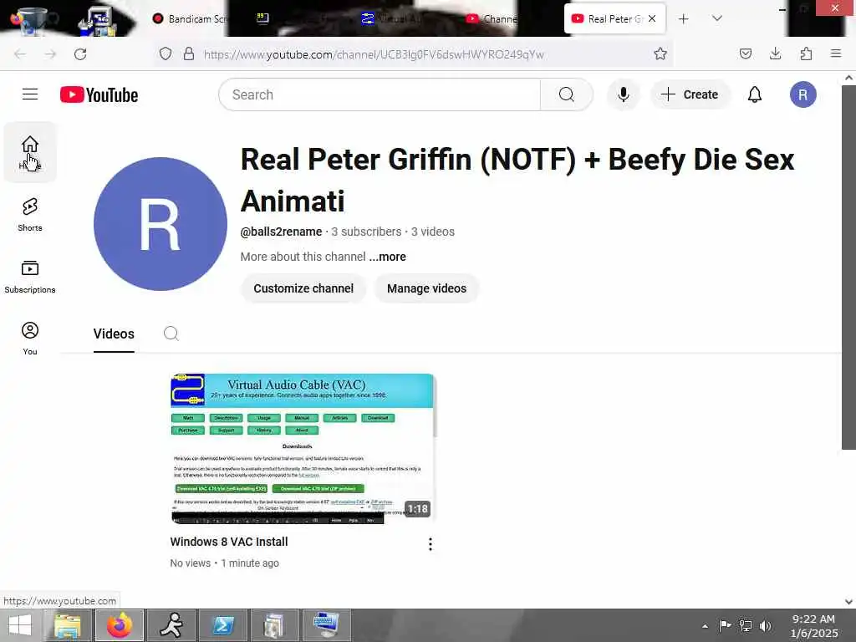Click the Firefox address bar URL
The image size is (856, 642).
coord(374,54)
